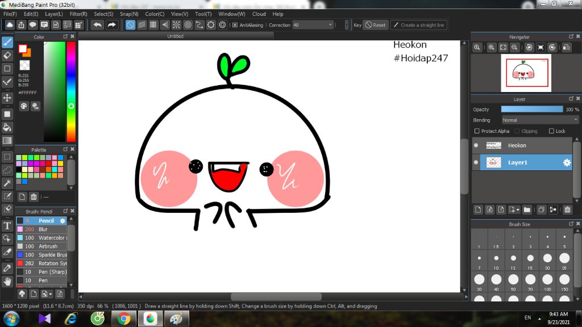This screenshot has height=327, width=582.
Task: Choose the Lasso selection tool
Action: tap(7, 170)
